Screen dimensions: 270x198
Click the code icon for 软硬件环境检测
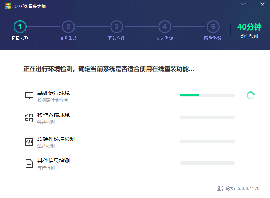[x=29, y=142]
